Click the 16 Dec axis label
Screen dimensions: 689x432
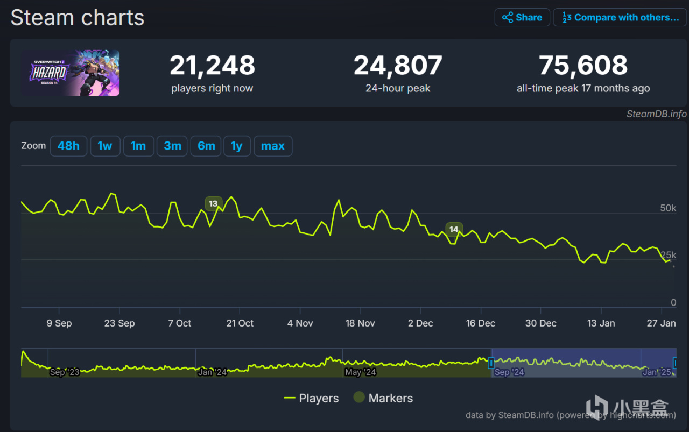click(x=481, y=323)
